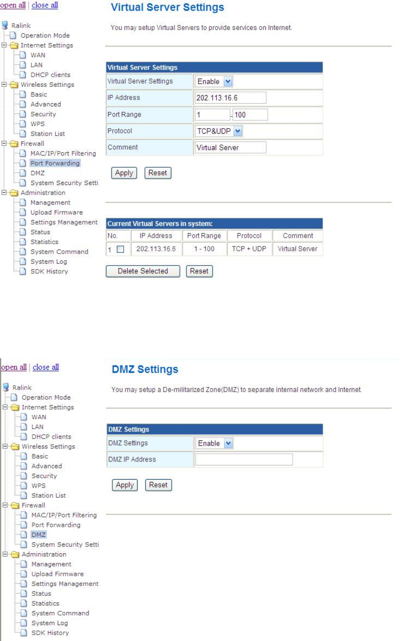Open Protocol TCP&UDP dropdown

click(x=219, y=131)
